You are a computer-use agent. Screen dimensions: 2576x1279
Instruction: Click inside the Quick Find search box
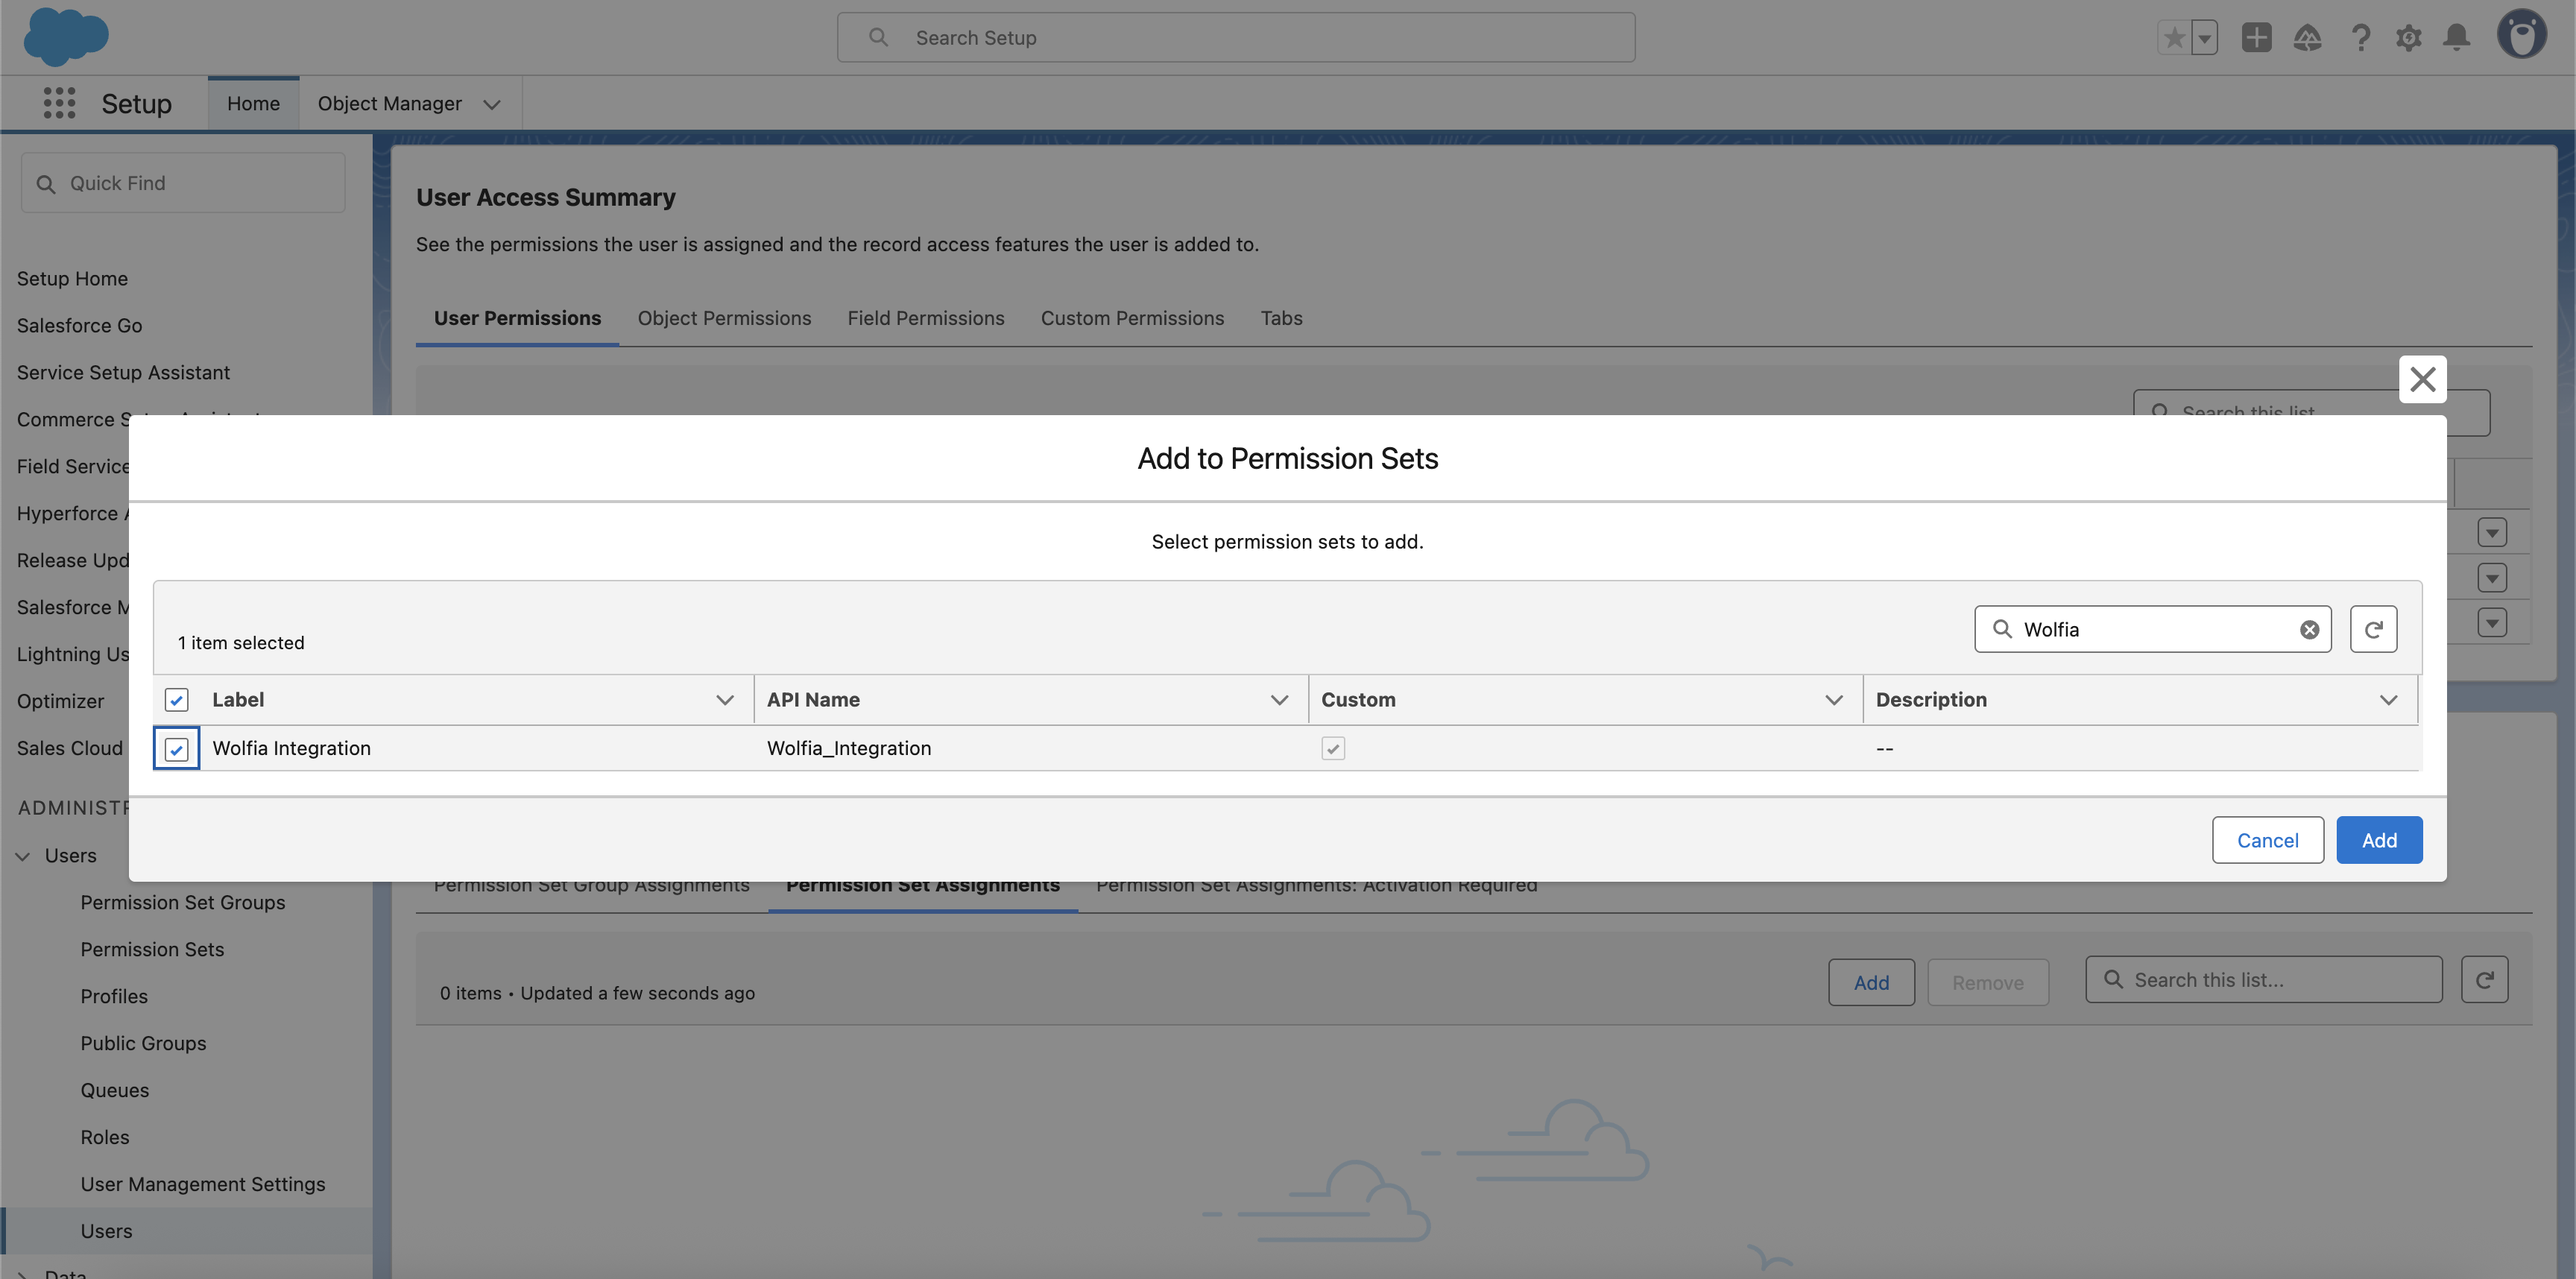183,183
